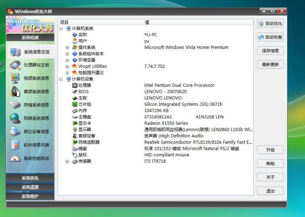Select 音频系统信息 speaker icon
The height and width of the screenshot is (217, 305).
(x=15, y=91)
